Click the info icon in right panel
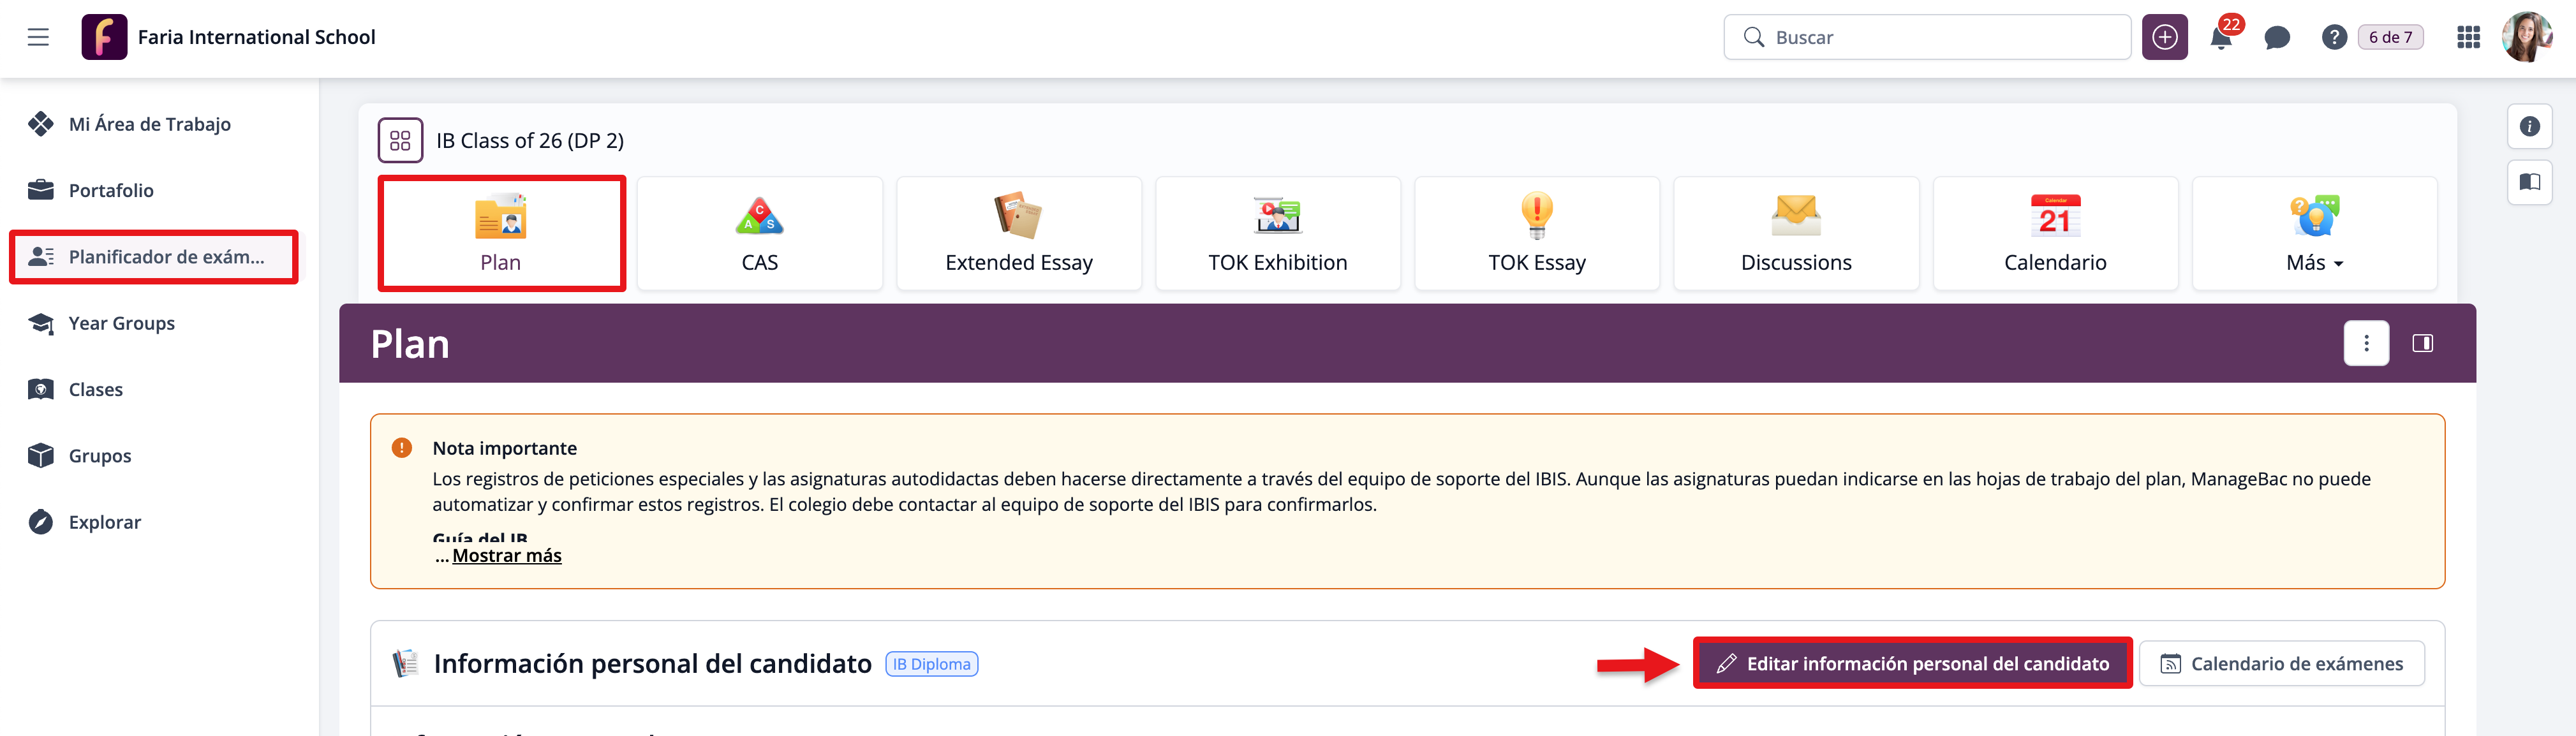This screenshot has width=2576, height=736. pyautogui.click(x=2529, y=127)
